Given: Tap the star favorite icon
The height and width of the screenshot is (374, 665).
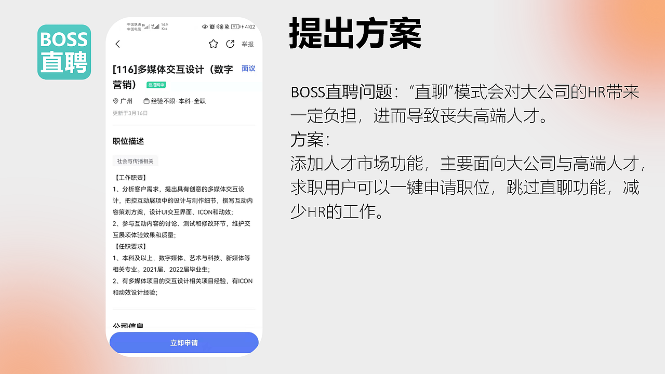Looking at the screenshot, I should [214, 44].
